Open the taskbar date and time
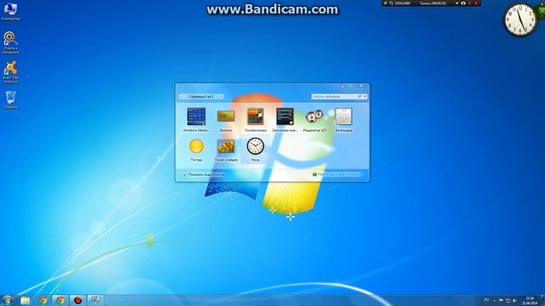The height and width of the screenshot is (306, 545). click(x=530, y=300)
